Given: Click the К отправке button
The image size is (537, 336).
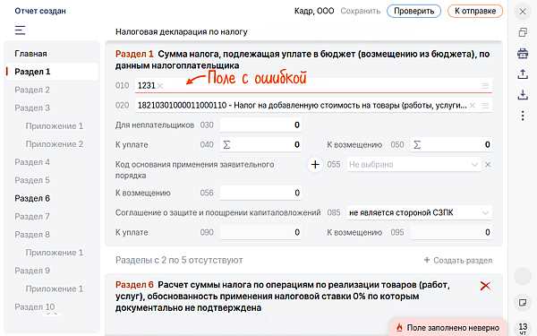Looking at the screenshot, I should [475, 11].
